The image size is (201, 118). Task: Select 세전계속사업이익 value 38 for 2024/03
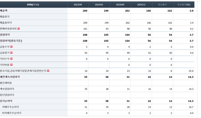[107, 77]
